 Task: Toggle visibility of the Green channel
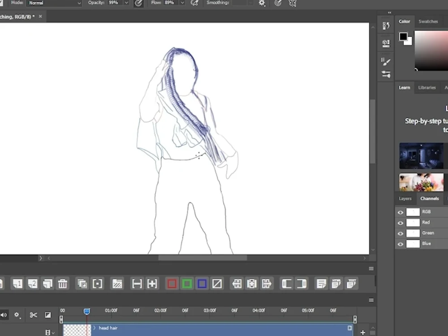click(x=400, y=233)
